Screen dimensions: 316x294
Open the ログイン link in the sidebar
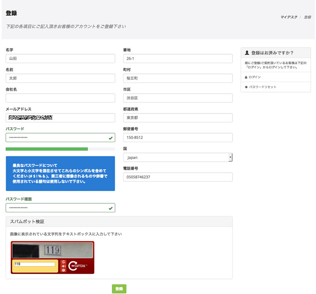tap(255, 77)
